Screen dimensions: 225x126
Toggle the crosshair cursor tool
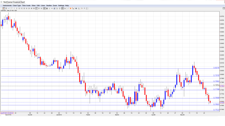(x=44, y=8)
